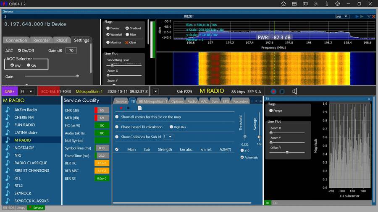Mute audio with the speaker icon
This screenshot has width=378, height=212.
tap(294, 91)
